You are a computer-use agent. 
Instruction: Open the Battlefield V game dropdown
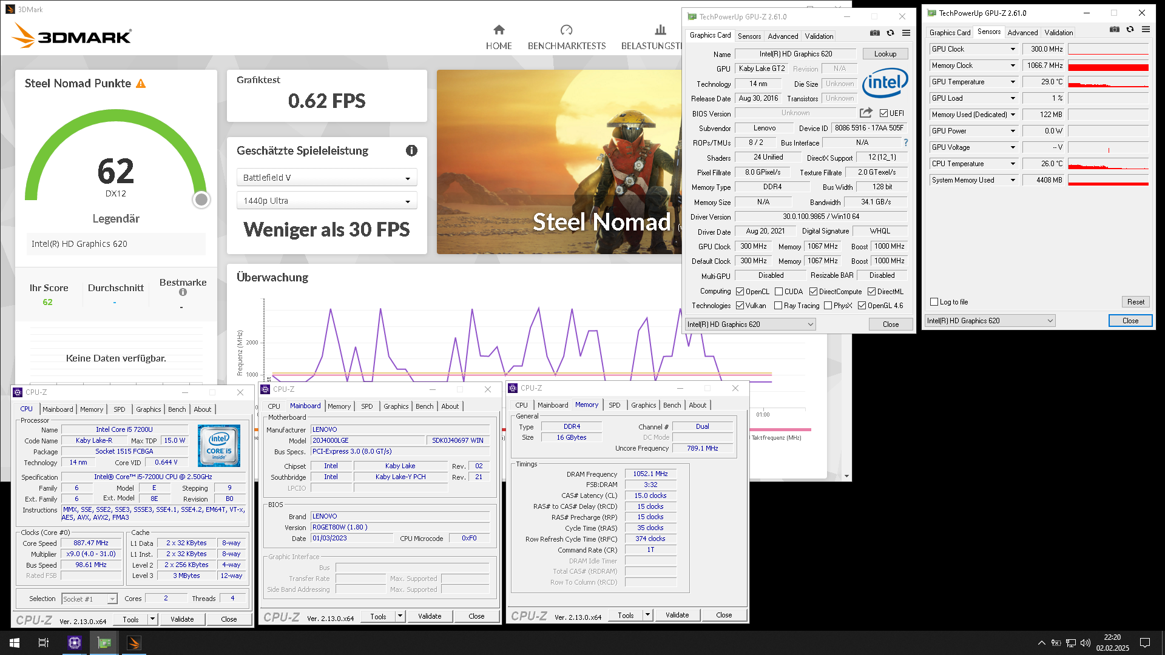(x=326, y=178)
